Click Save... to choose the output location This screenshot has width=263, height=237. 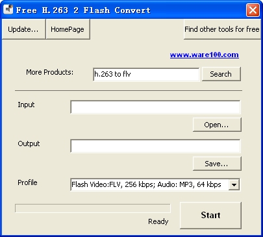pyautogui.click(x=217, y=164)
